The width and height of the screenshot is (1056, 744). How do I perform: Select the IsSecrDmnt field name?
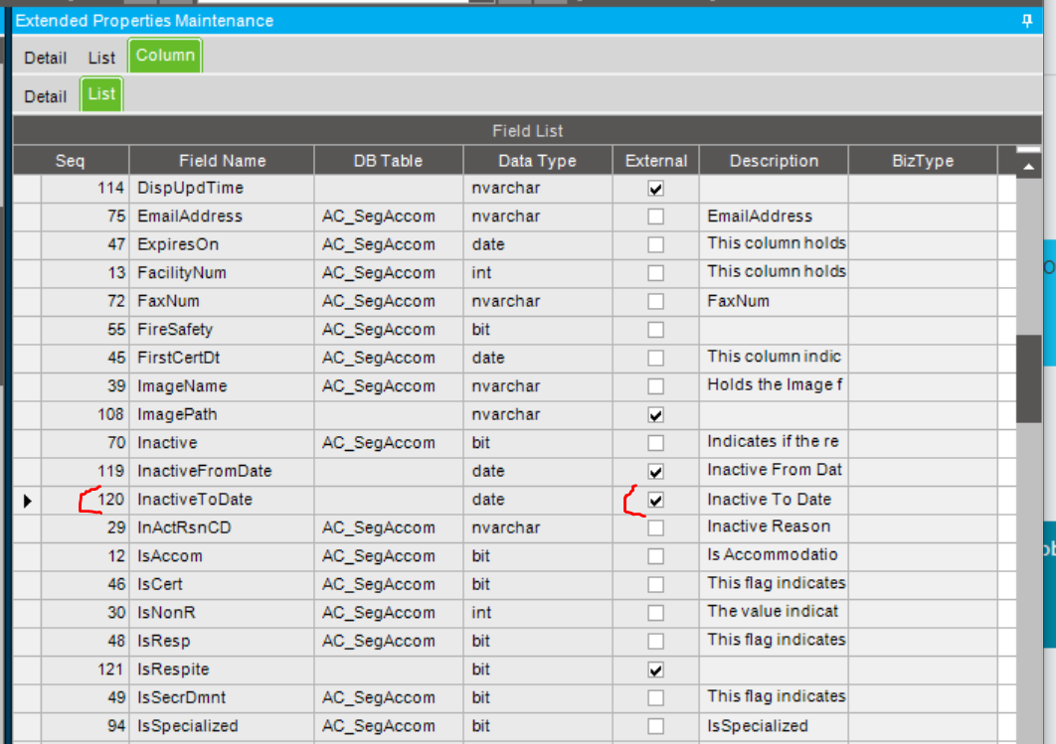(222, 698)
